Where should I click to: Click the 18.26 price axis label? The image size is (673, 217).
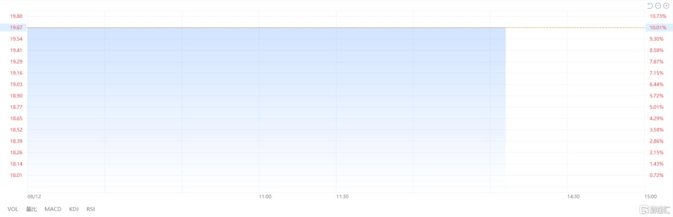tap(16, 152)
